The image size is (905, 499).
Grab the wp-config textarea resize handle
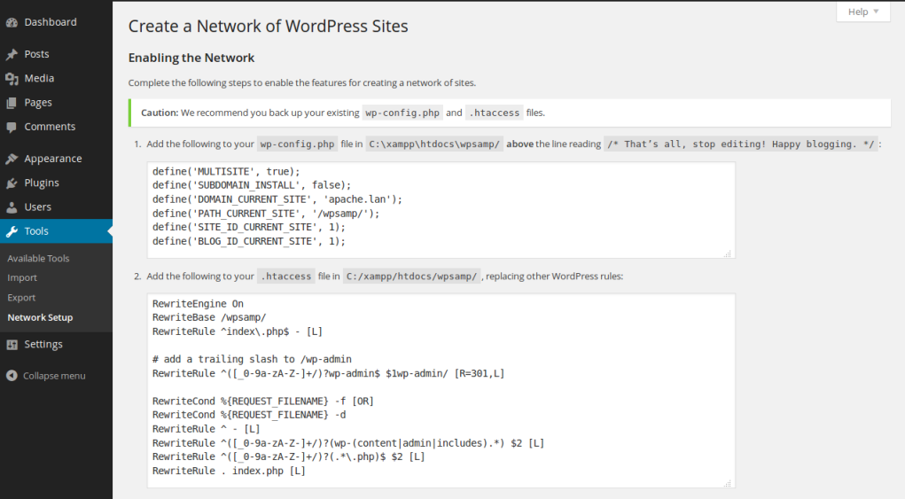pos(729,253)
